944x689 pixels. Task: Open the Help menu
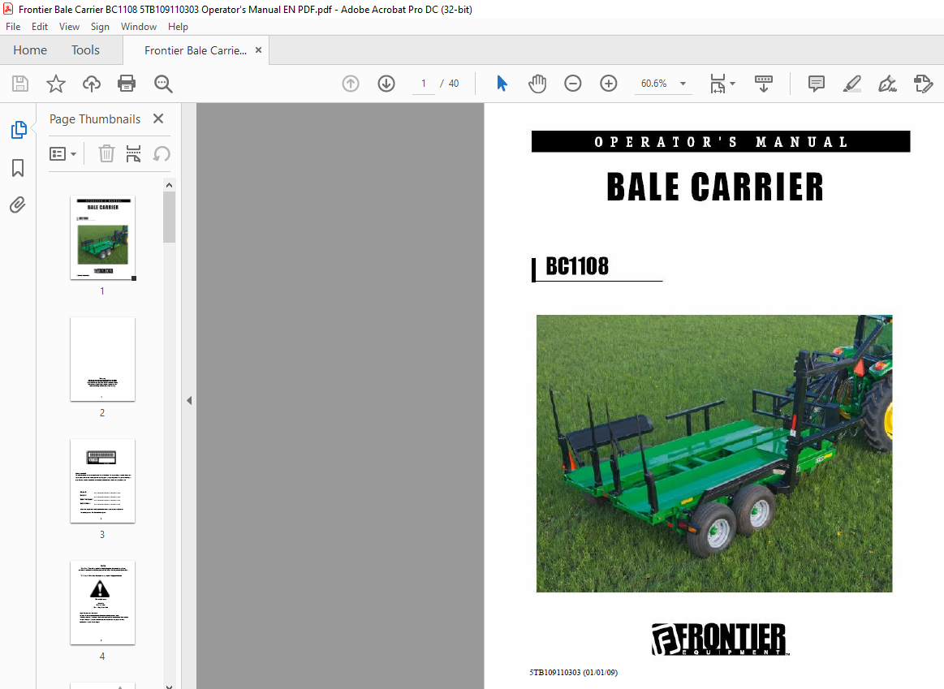point(178,27)
